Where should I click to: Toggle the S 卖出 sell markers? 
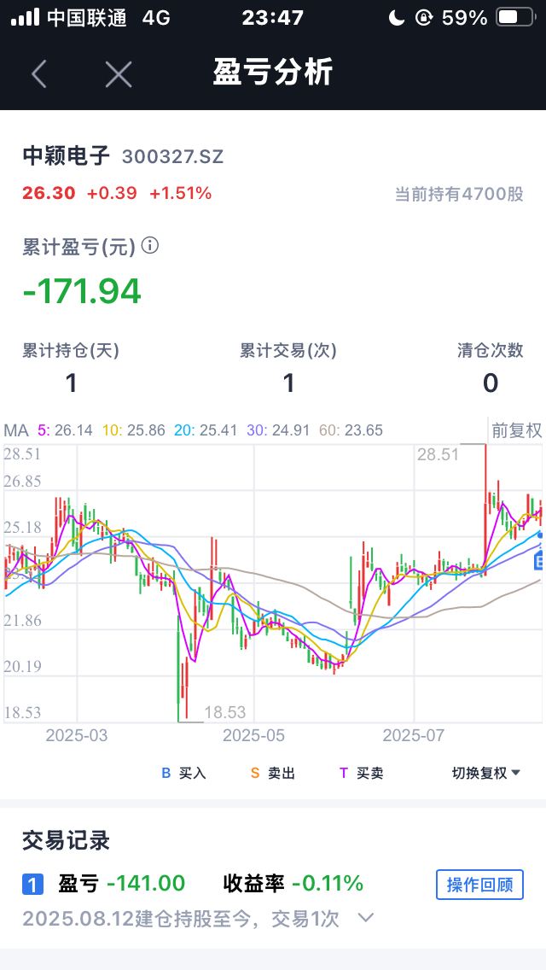point(272,773)
